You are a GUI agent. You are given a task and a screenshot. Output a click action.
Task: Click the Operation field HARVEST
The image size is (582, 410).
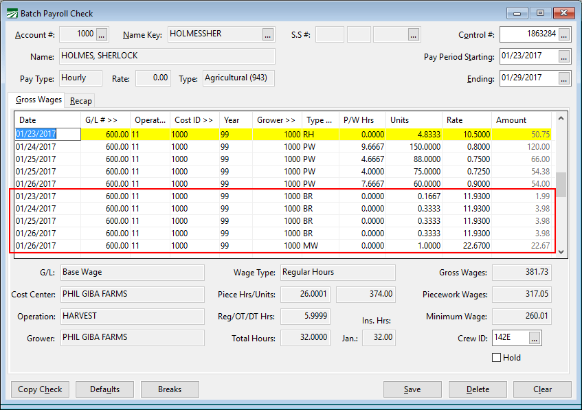click(x=133, y=316)
